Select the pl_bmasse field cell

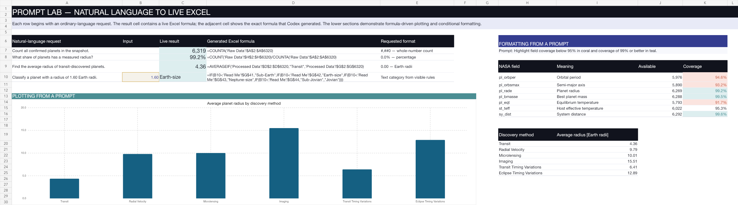coord(527,97)
